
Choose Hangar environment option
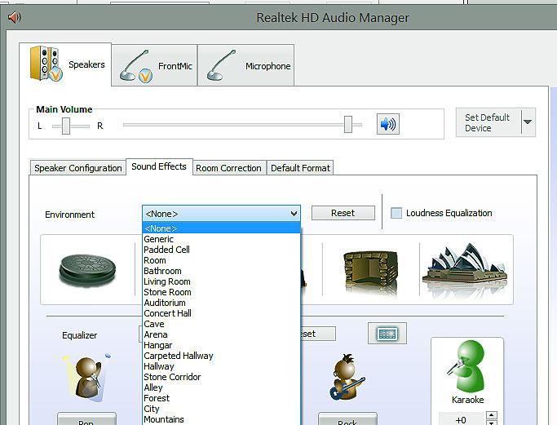[221, 345]
